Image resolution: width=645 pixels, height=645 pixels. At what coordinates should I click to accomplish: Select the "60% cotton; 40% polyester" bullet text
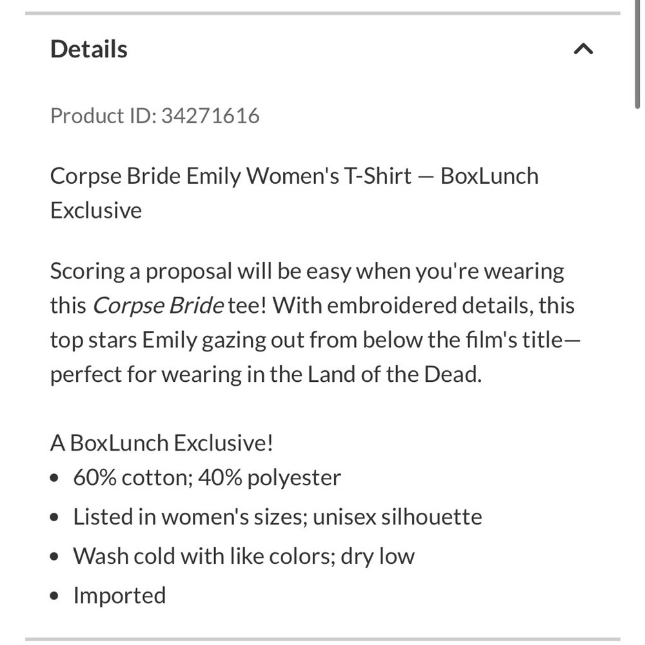tap(207, 478)
